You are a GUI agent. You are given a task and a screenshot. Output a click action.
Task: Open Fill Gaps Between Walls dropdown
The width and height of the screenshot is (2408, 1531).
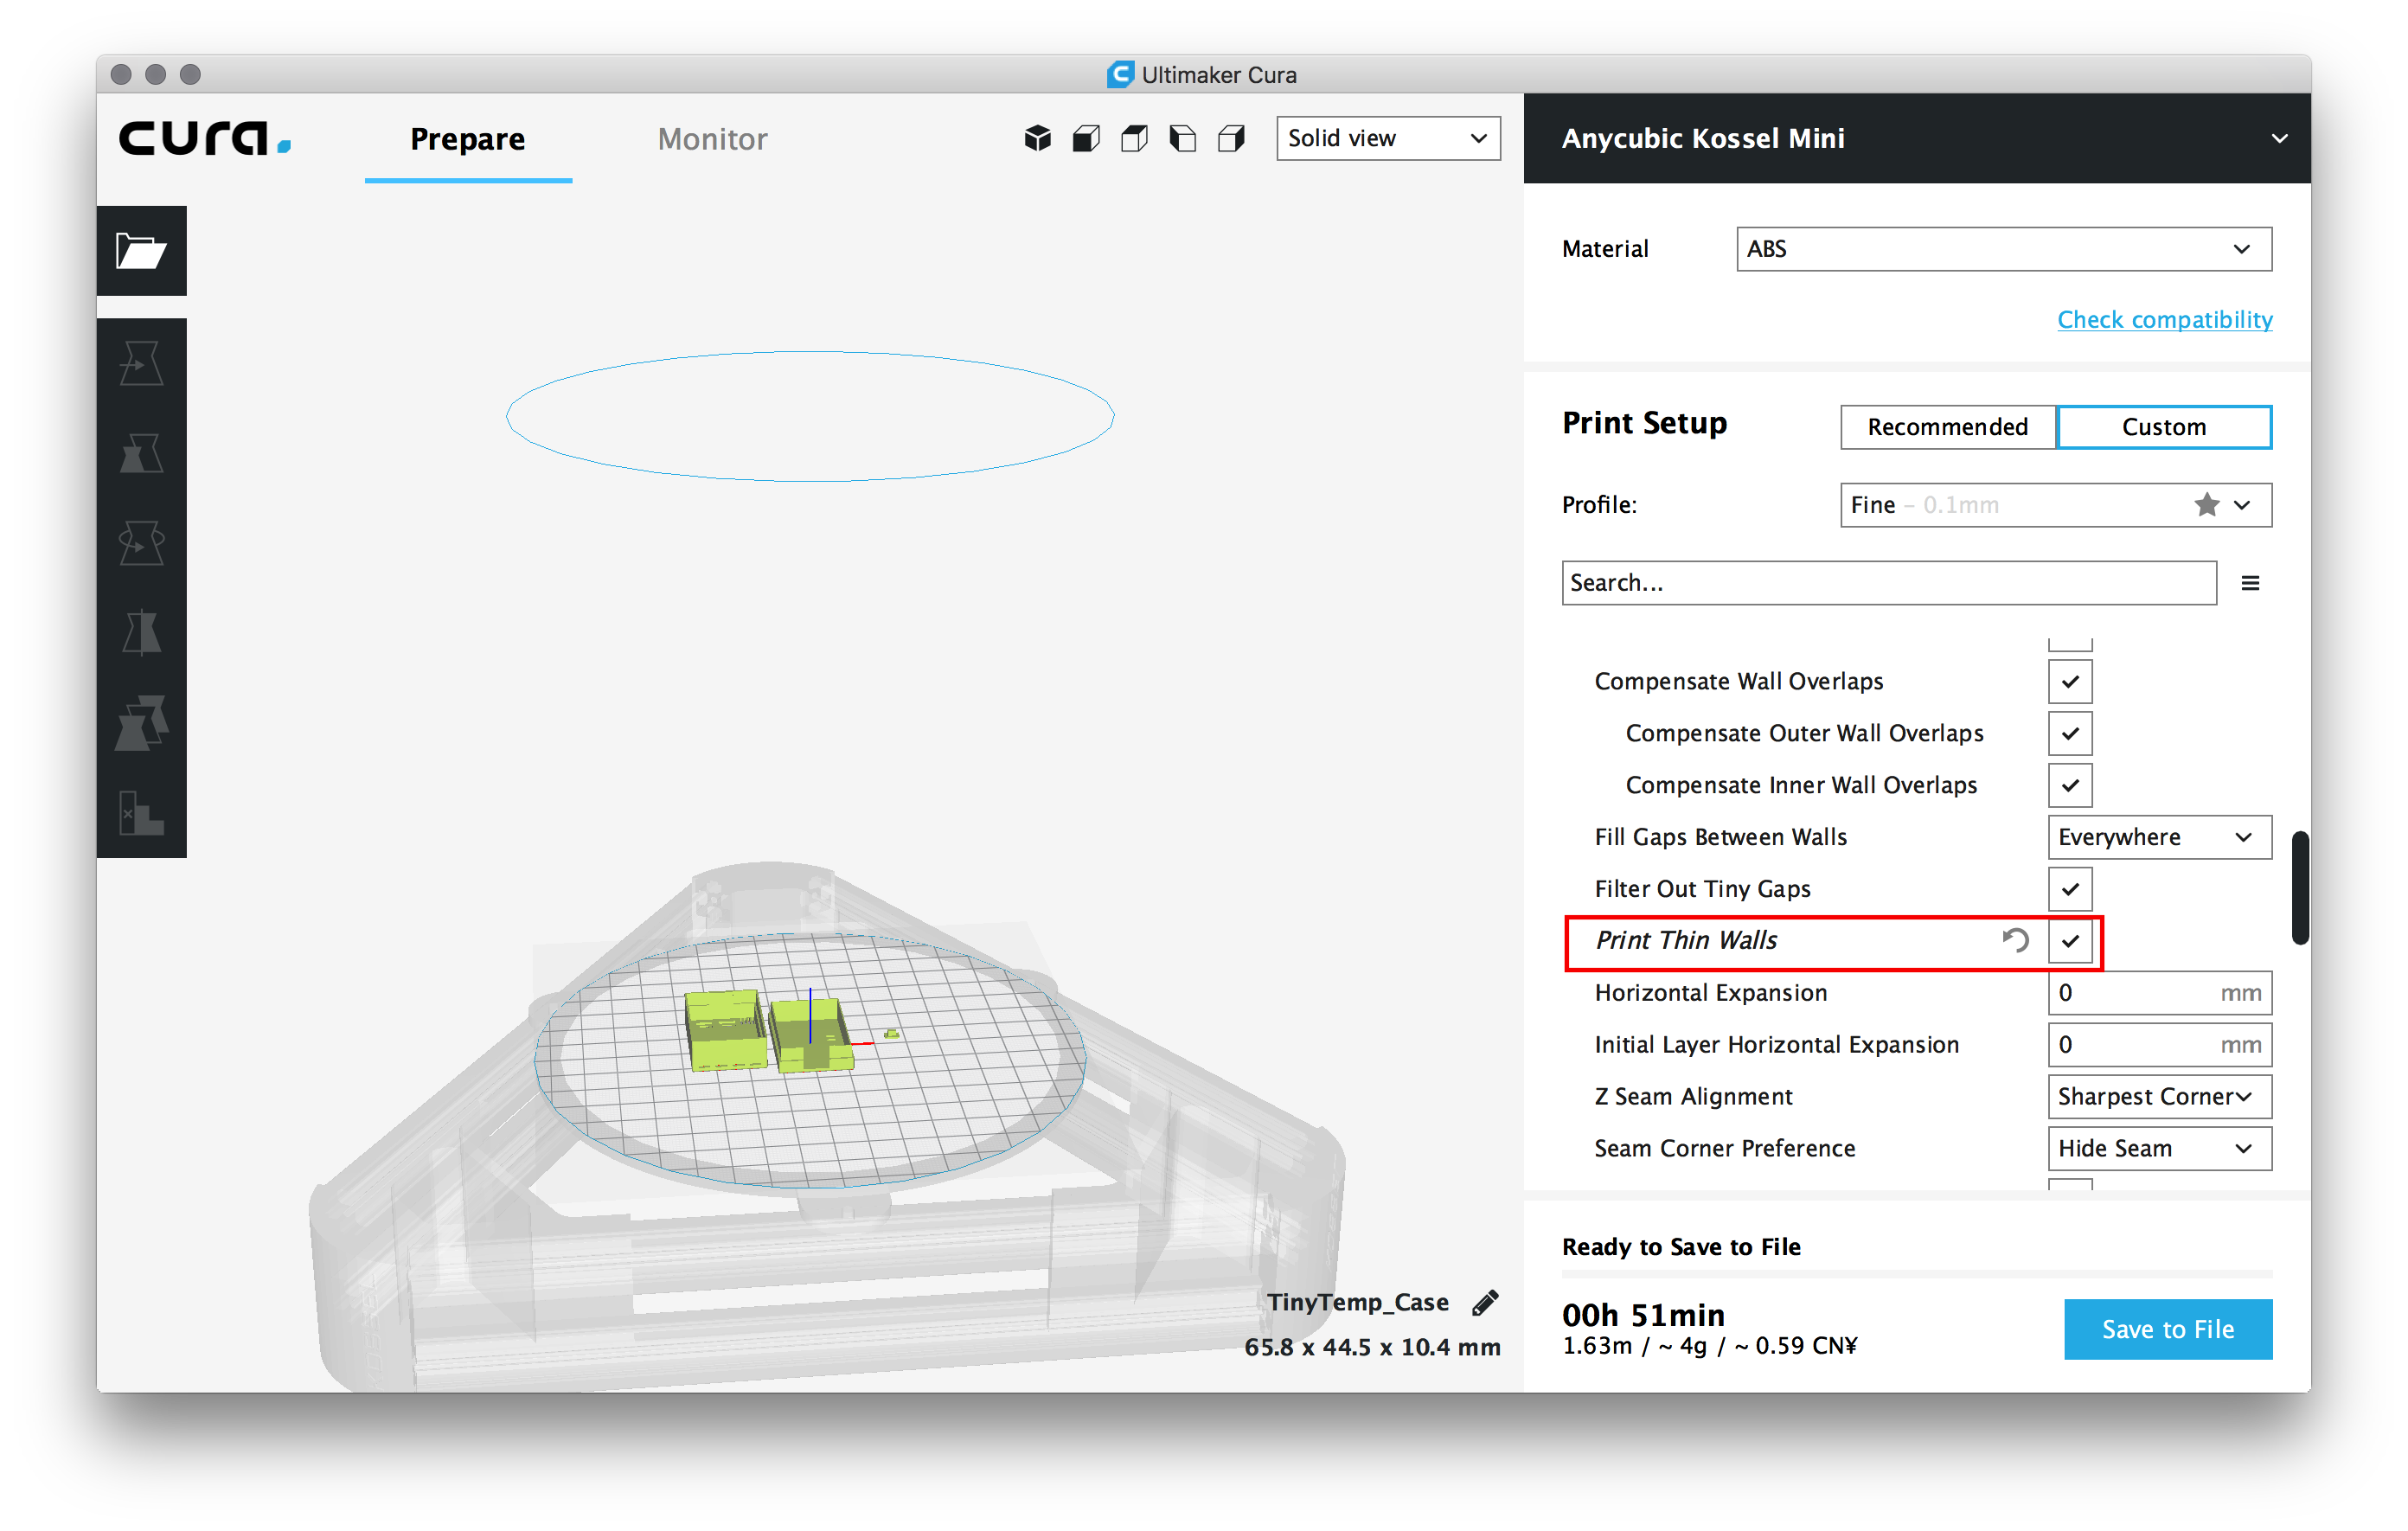tap(2158, 837)
